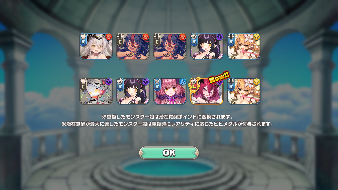Select the bottom-row blonde flower-hair R card
The width and height of the screenshot is (338, 190).
click(x=244, y=91)
